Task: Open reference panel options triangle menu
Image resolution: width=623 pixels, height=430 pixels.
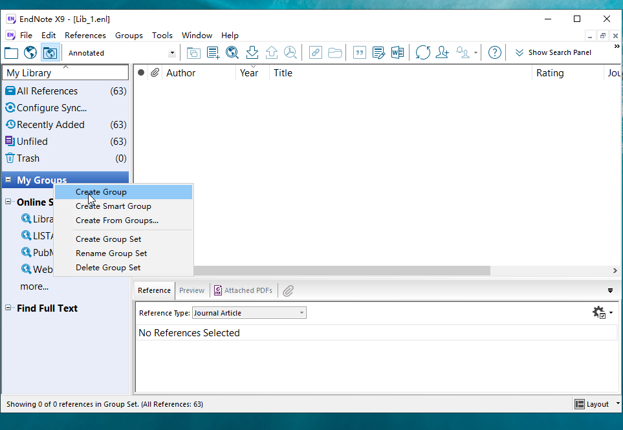Action: coord(610,290)
